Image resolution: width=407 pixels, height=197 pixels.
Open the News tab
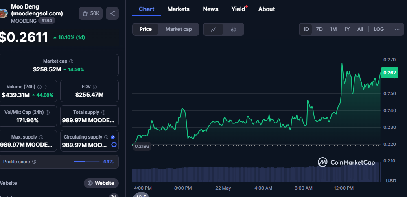(x=210, y=9)
